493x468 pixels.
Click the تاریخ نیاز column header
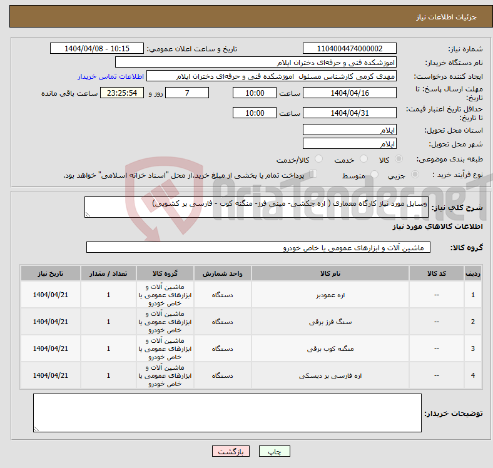pyautogui.click(x=50, y=273)
